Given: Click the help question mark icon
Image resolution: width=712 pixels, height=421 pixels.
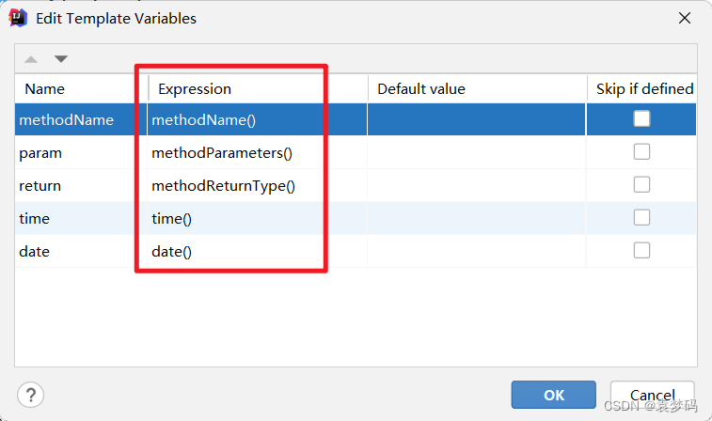Looking at the screenshot, I should pyautogui.click(x=30, y=395).
